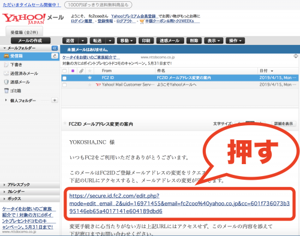
Task: Expand the 個人フォルダー tree
Action: (x=6, y=100)
